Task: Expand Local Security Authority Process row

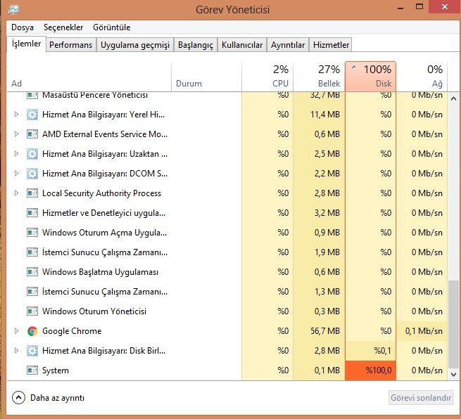Action: [16, 193]
